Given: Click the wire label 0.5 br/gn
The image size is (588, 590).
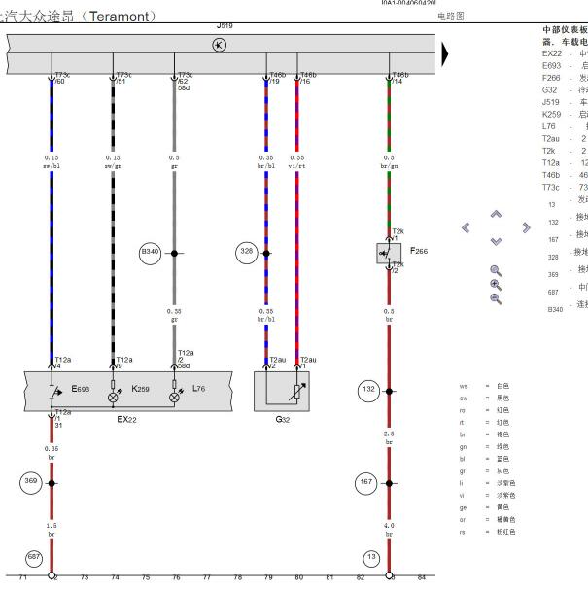Looking at the screenshot, I should coord(389,161).
